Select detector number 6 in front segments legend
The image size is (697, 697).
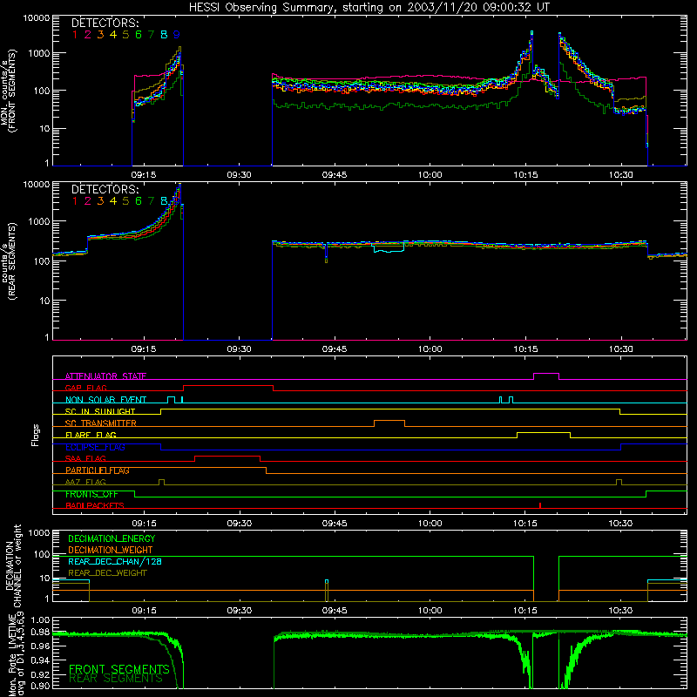pyautogui.click(x=139, y=35)
